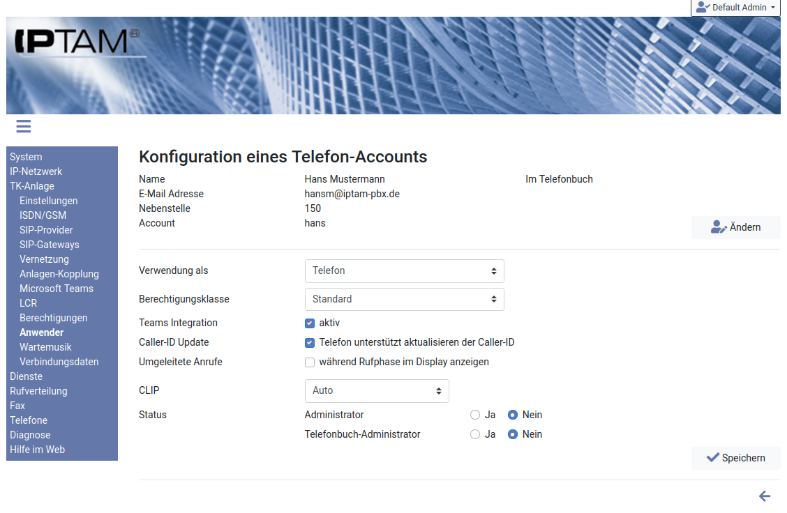Click the Ändern button
The height and width of the screenshot is (513, 787).
(735, 227)
